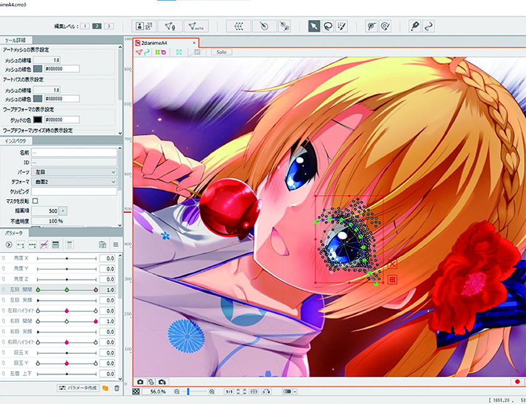Open the parameter panel hamburger menu

116,245
